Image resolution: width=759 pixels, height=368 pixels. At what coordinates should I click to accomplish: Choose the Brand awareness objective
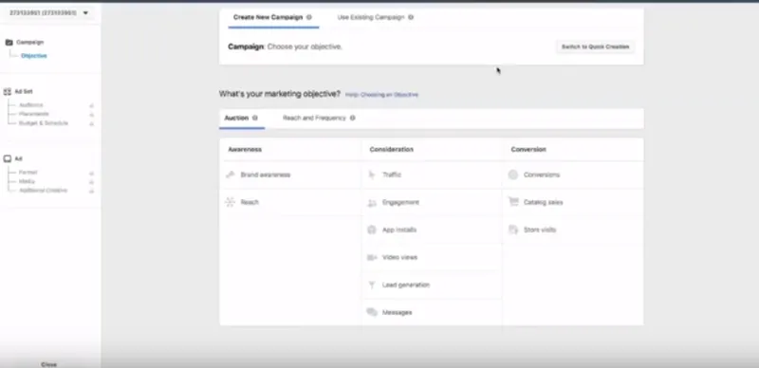[290, 175]
